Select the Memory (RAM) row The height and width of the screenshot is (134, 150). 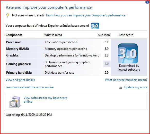point(58,49)
